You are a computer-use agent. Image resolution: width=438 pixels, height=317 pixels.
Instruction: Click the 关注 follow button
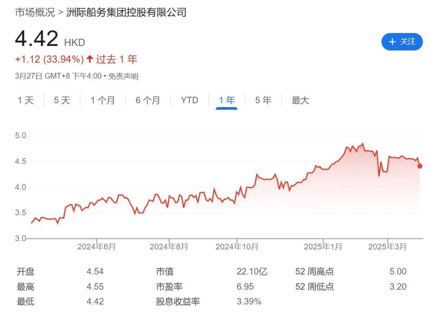(401, 42)
